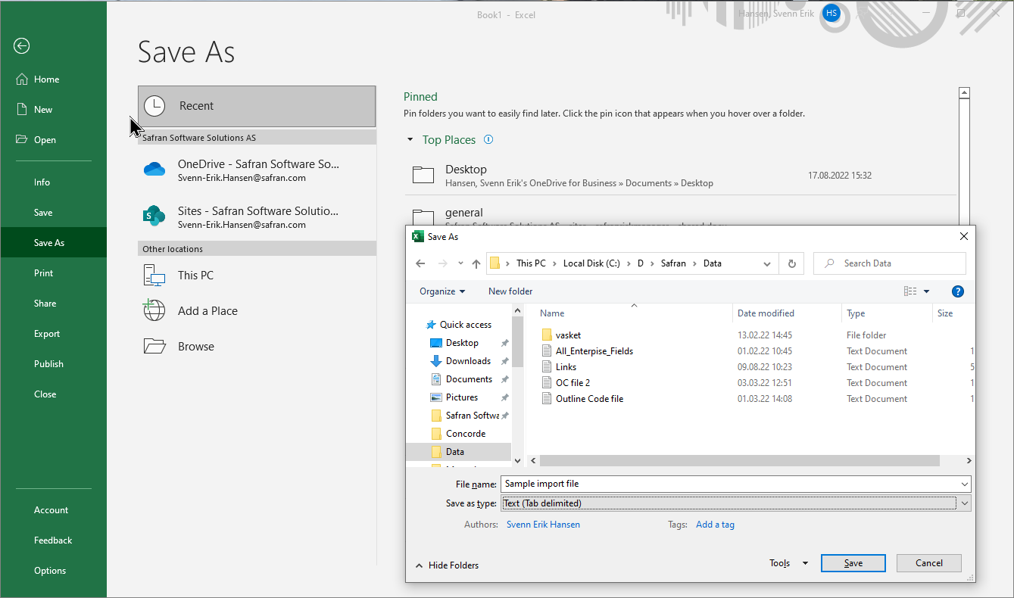Open recent locations dropdown arrow
This screenshot has height=598, width=1014.
pyautogui.click(x=460, y=263)
